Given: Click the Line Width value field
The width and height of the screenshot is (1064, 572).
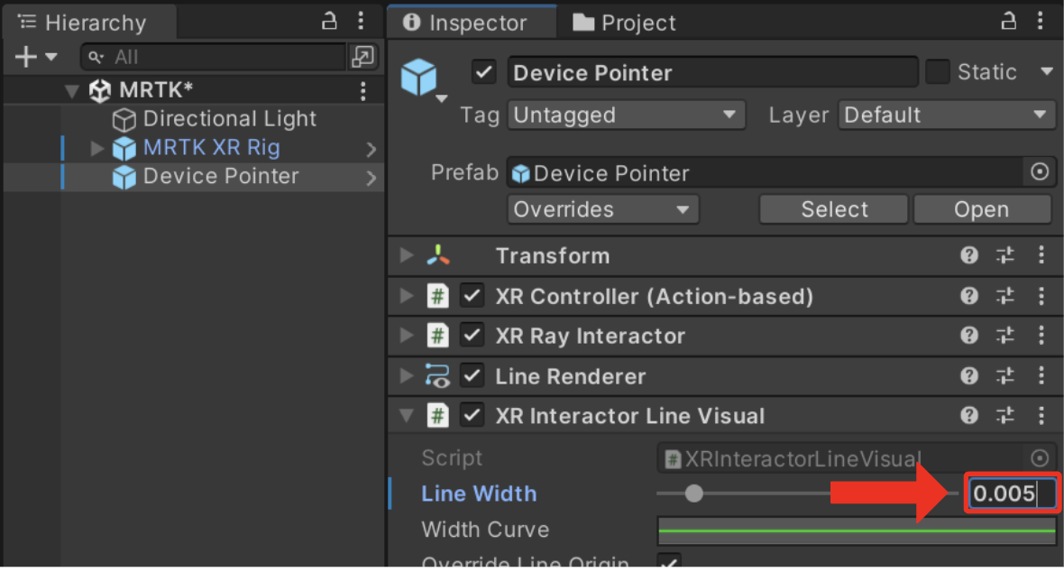Looking at the screenshot, I should [1012, 494].
